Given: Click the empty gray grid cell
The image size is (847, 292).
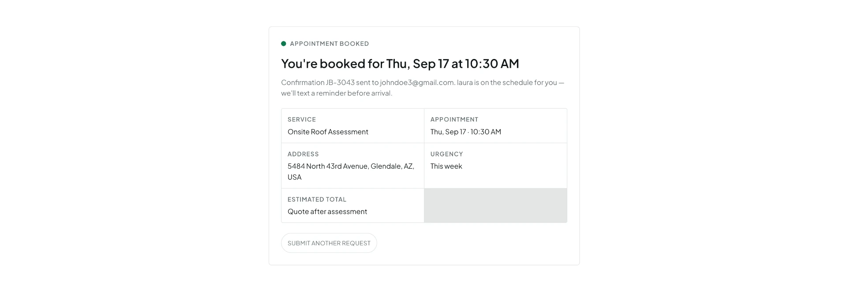Looking at the screenshot, I should (x=495, y=205).
